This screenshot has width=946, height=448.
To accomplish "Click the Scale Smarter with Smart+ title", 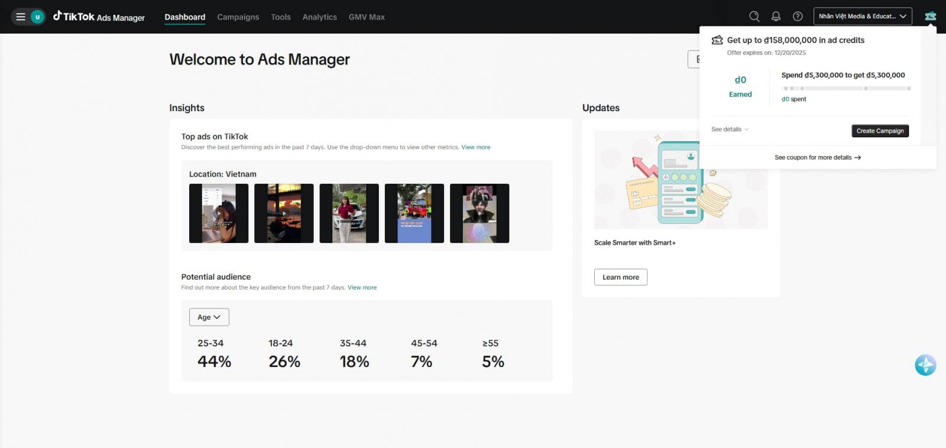I will click(x=634, y=243).
